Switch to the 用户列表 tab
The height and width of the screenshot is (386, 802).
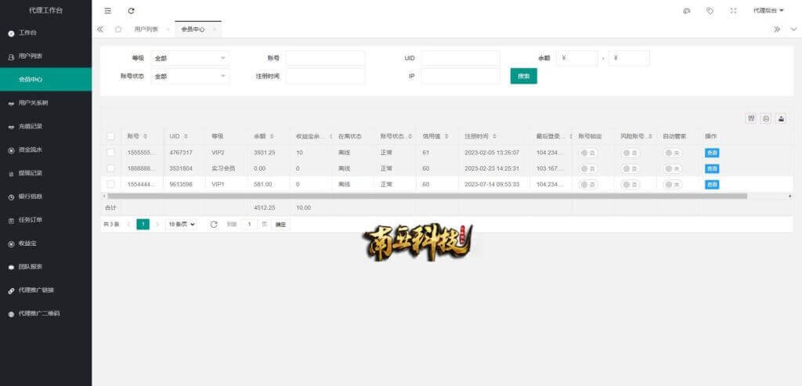[x=146, y=29]
